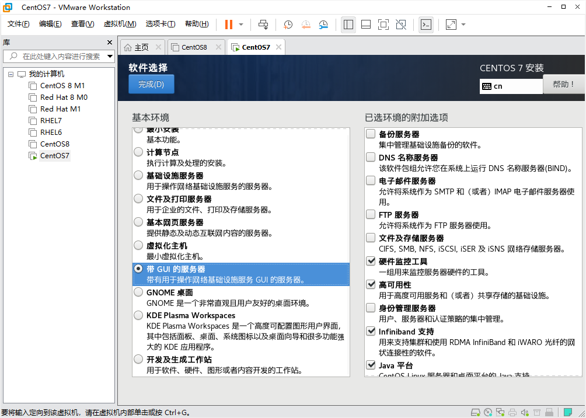The height and width of the screenshot is (418, 586).
Task: Click the teal message log note icon
Action: coord(568,412)
